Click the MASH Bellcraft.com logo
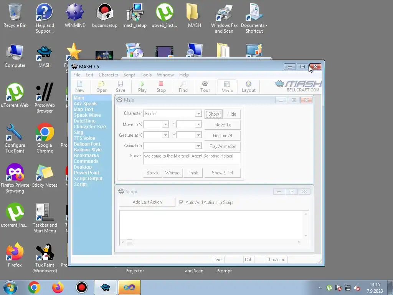 point(299,86)
